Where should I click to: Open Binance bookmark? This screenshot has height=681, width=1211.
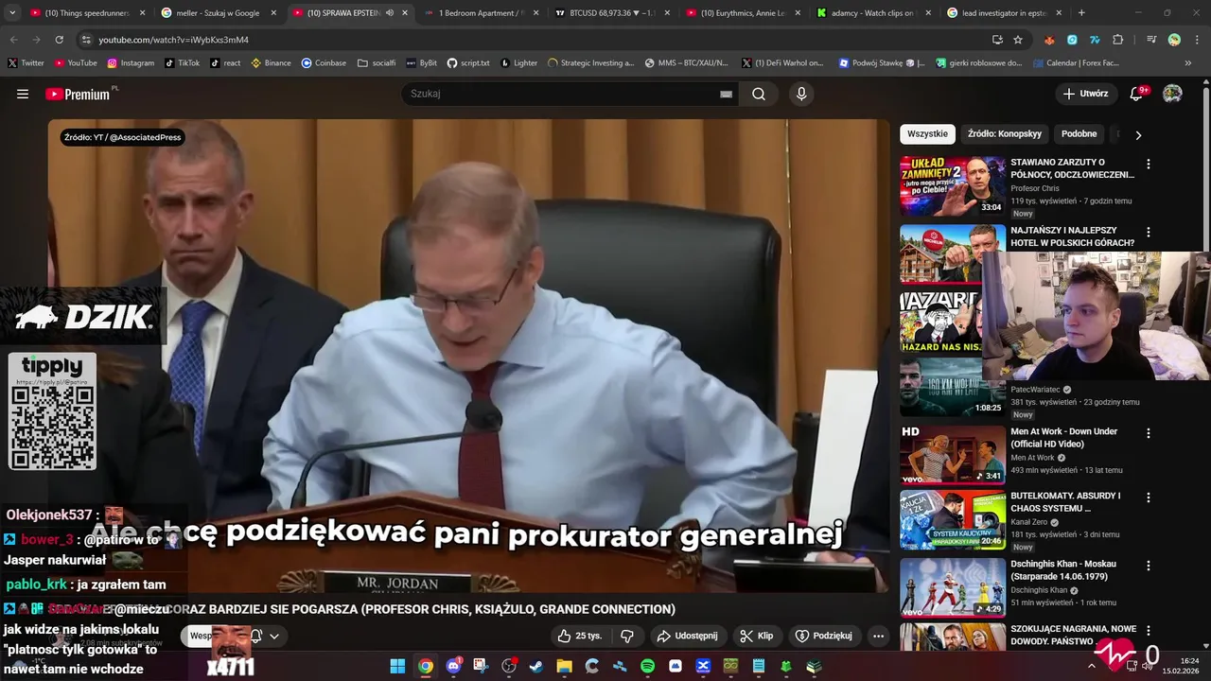pos(271,63)
